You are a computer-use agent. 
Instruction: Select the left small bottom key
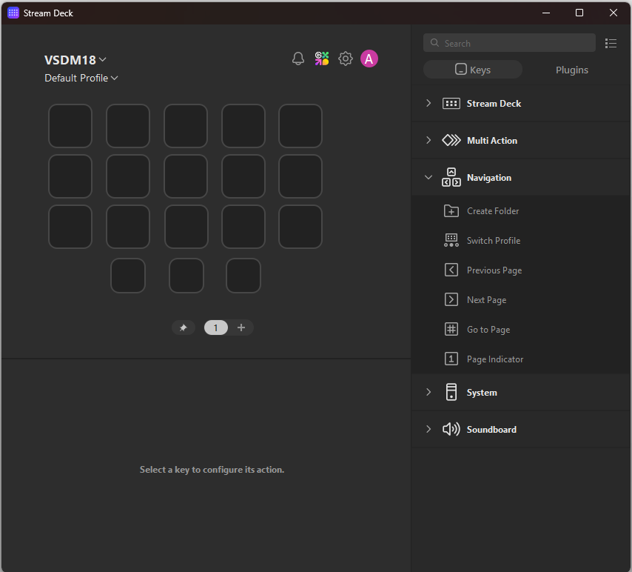tap(128, 276)
